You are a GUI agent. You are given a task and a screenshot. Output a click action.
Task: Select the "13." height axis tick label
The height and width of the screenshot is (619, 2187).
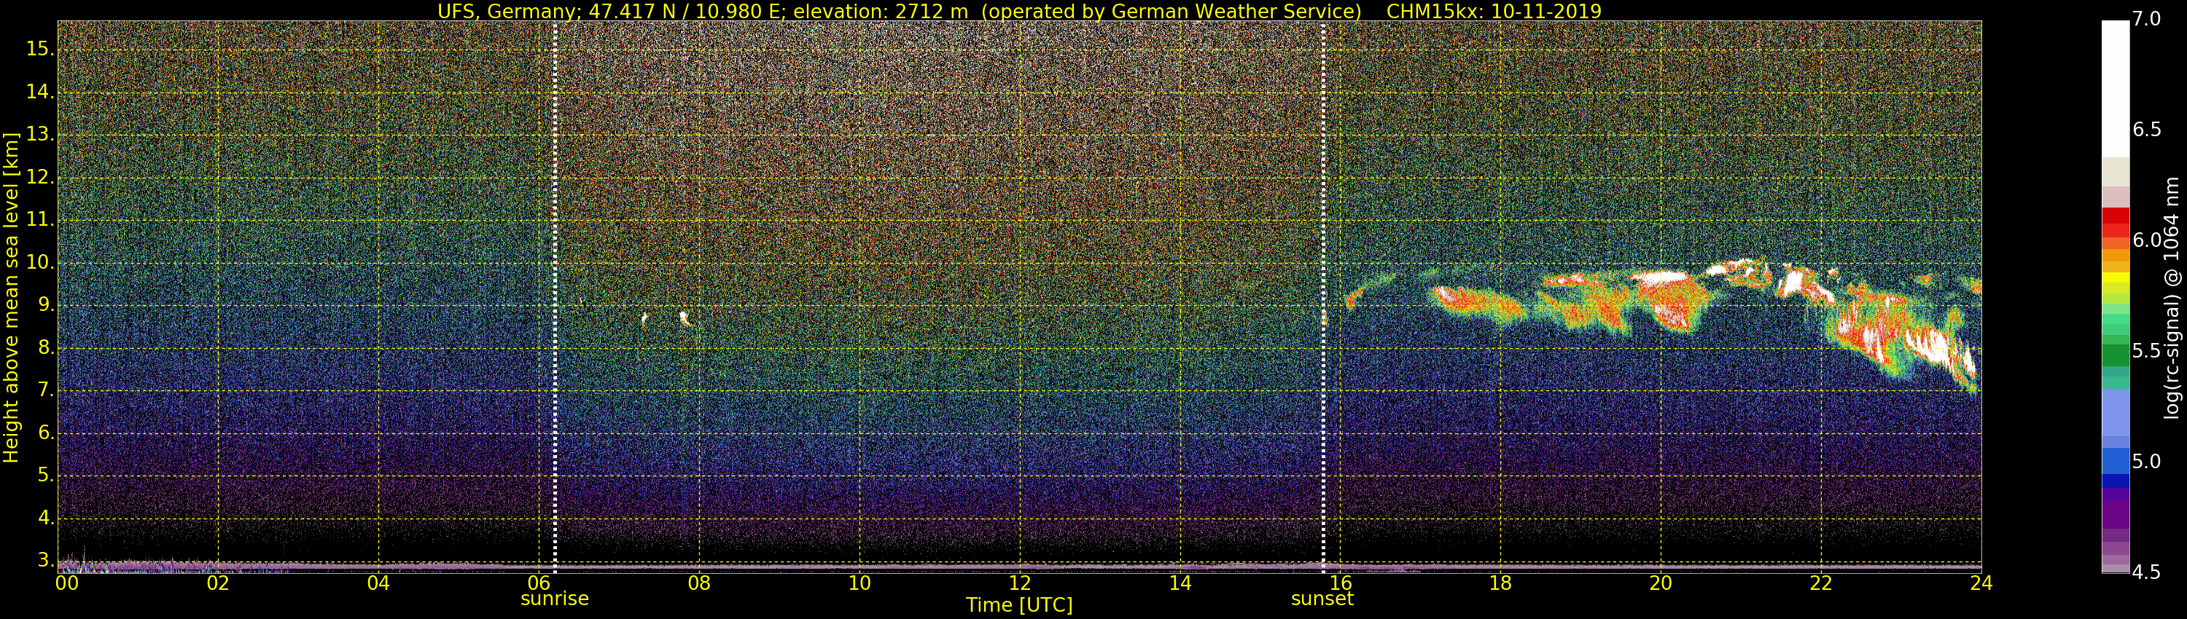[39, 135]
